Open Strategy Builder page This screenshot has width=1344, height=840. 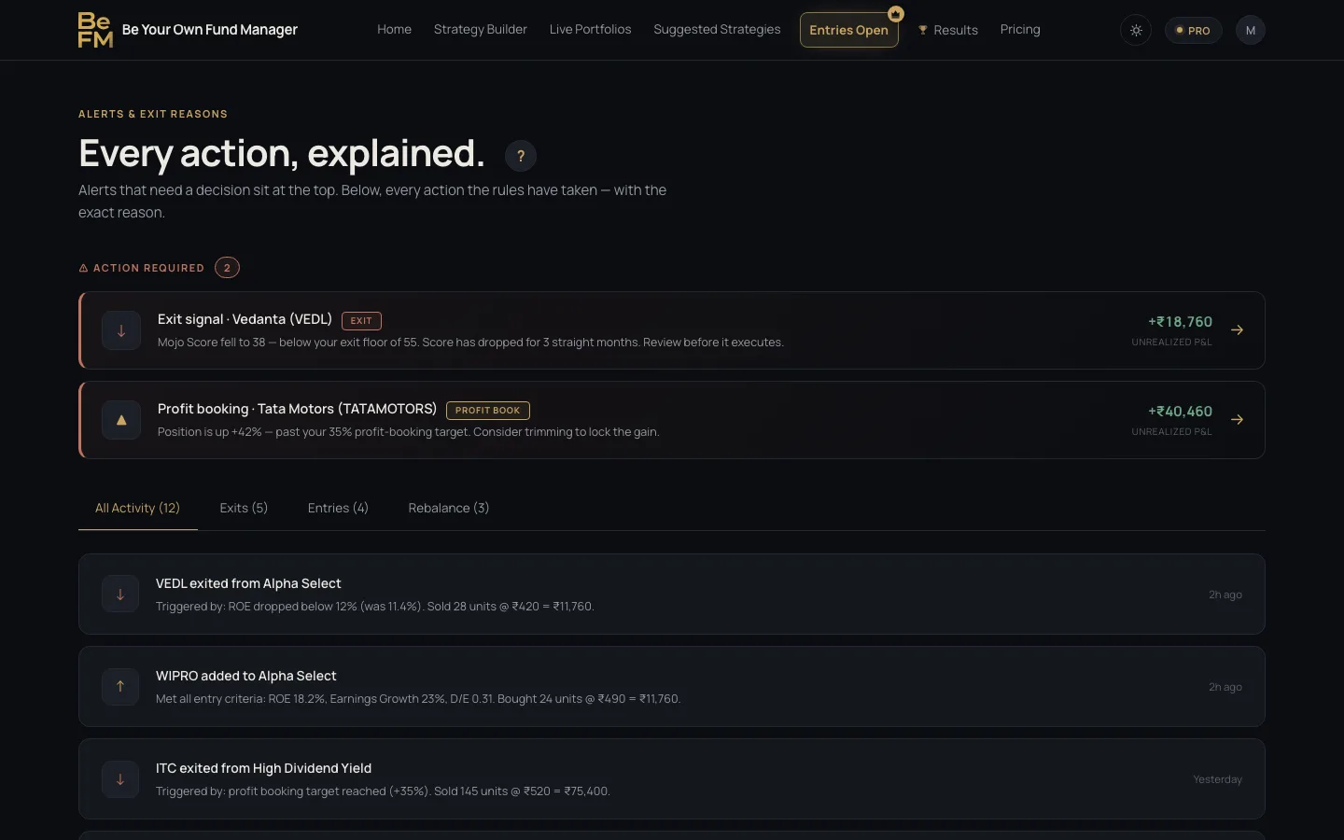(481, 30)
